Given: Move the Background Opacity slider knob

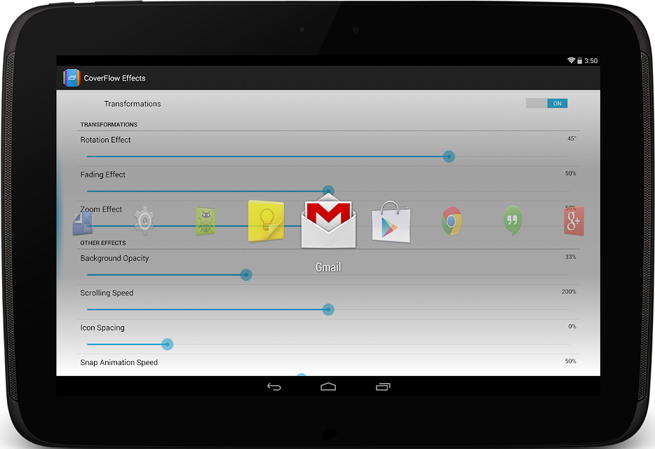Looking at the screenshot, I should tap(246, 275).
